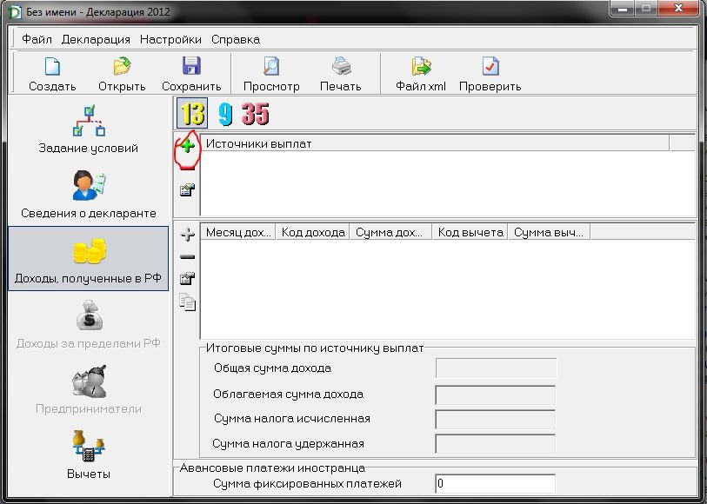
Task: Open a file with Открыть toolbar icon
Action: [122, 74]
